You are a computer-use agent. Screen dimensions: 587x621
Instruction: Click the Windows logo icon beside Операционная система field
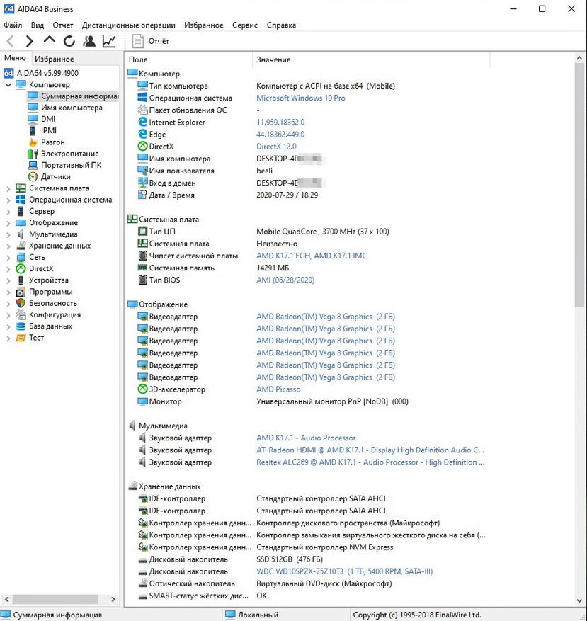142,98
